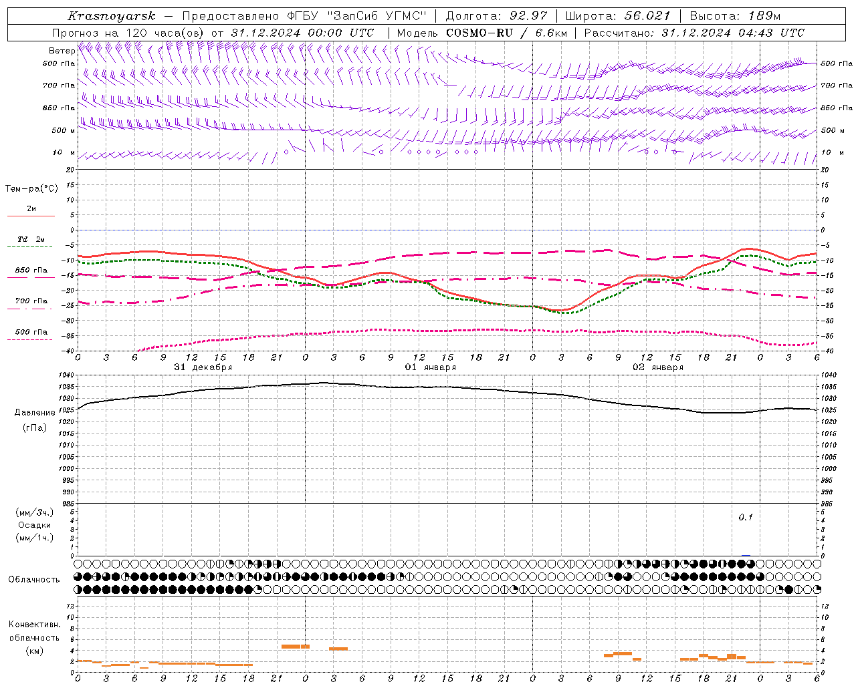Select the 'Облачность' cloud cover label
The image size is (856, 684).
coord(34,580)
